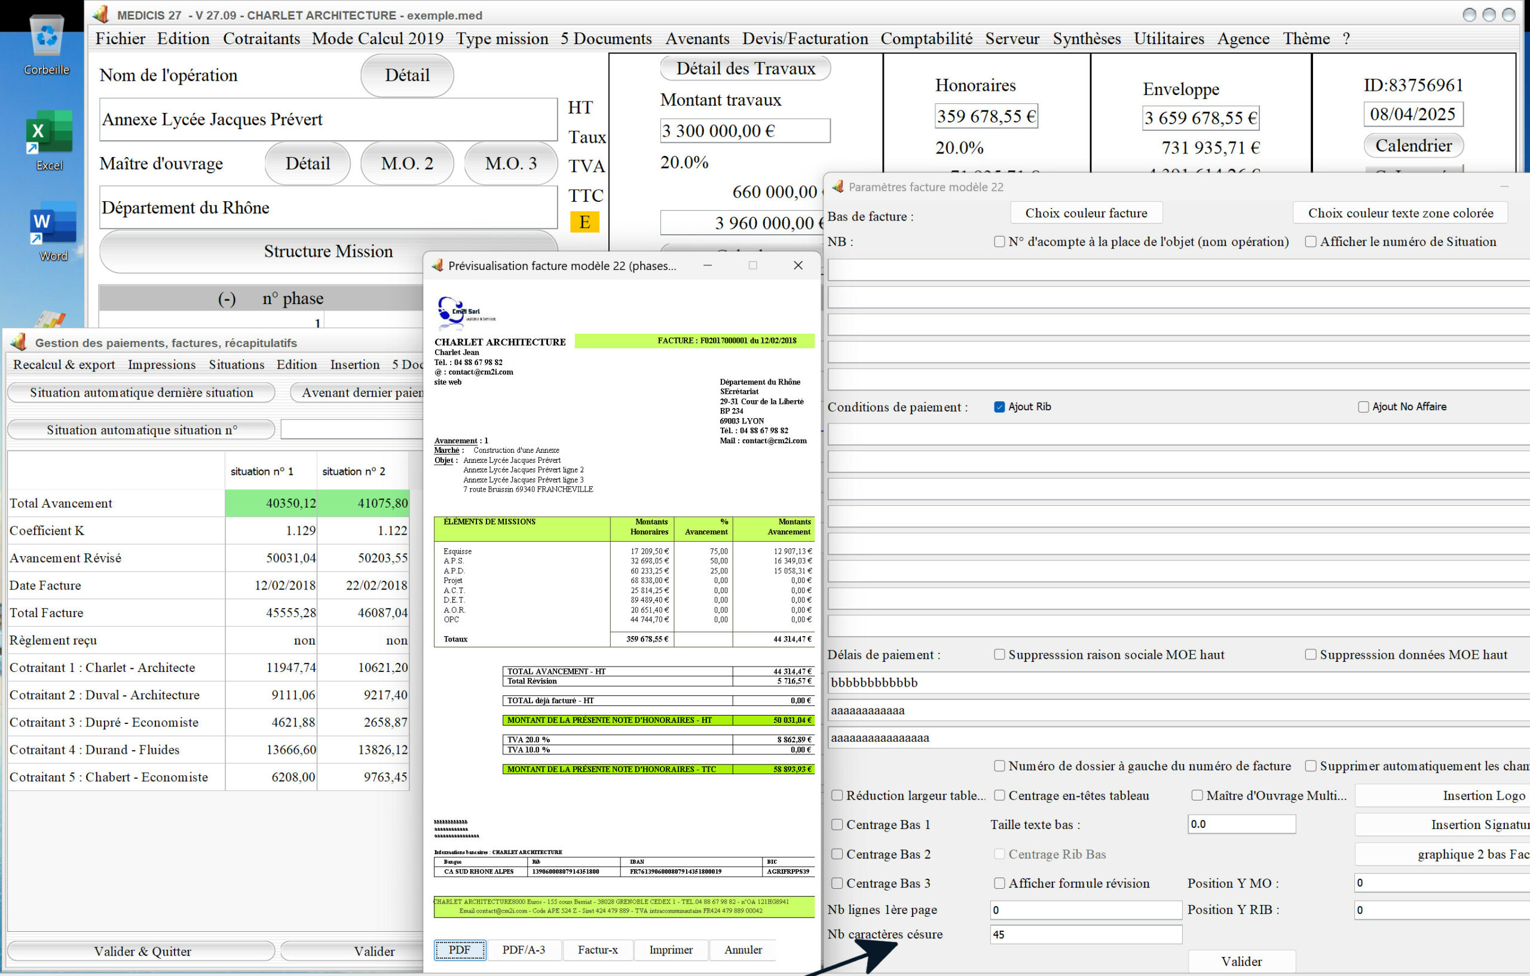Screen dimensions: 1530x976
Task: Open the Excel desktop shortcut
Action: click(49, 140)
